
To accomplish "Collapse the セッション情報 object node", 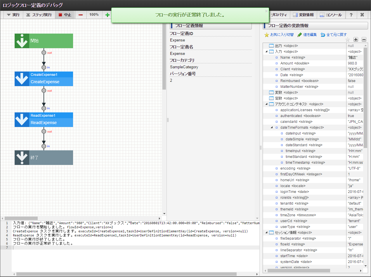I will coord(266,233).
